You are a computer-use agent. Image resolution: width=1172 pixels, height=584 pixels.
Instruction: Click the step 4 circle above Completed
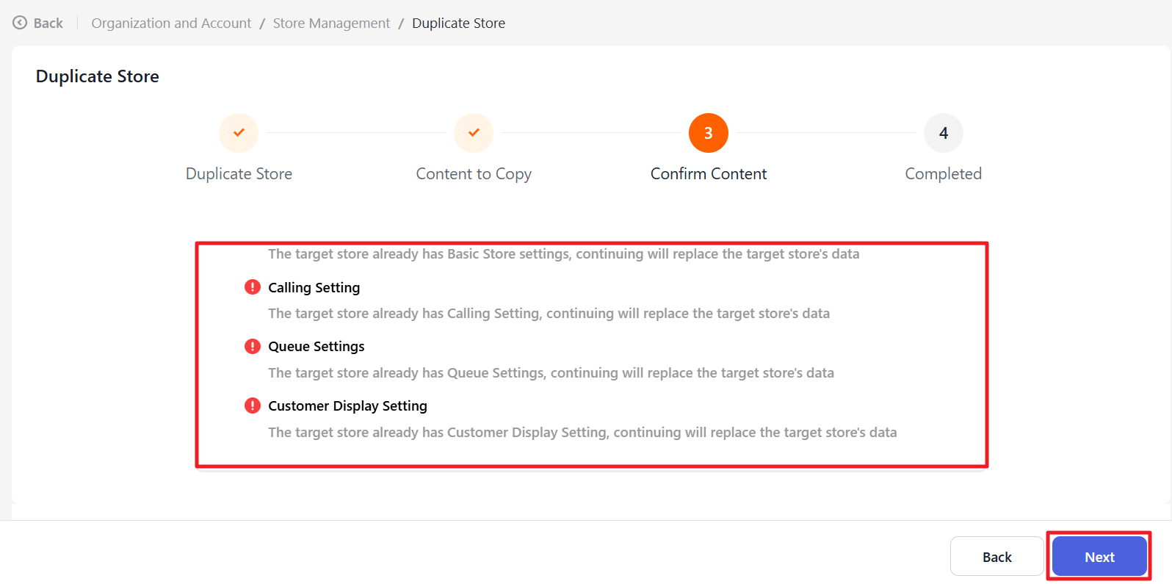click(x=943, y=133)
